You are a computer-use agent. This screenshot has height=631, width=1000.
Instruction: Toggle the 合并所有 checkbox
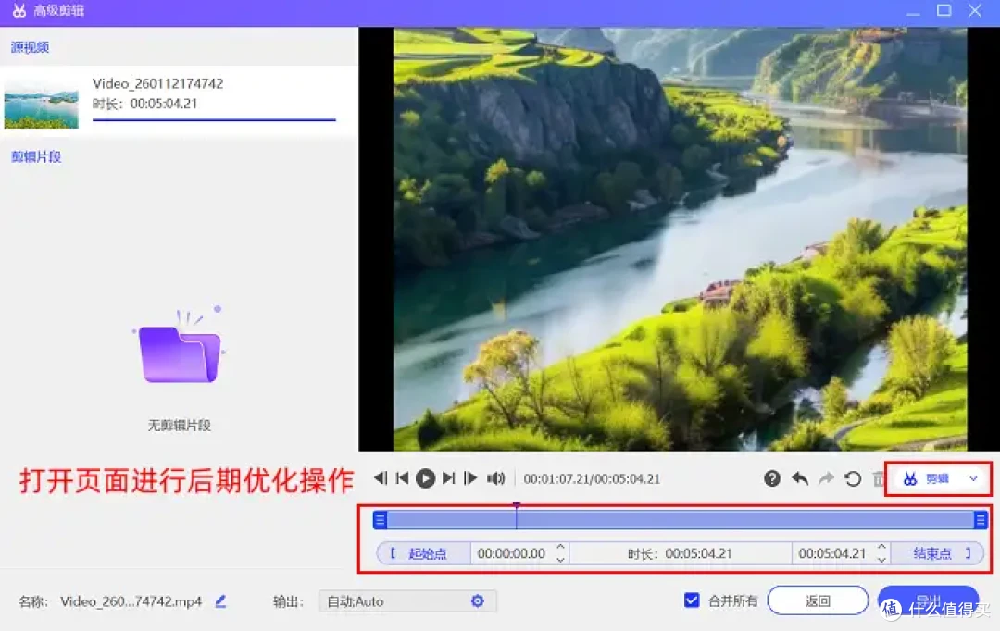tap(692, 600)
